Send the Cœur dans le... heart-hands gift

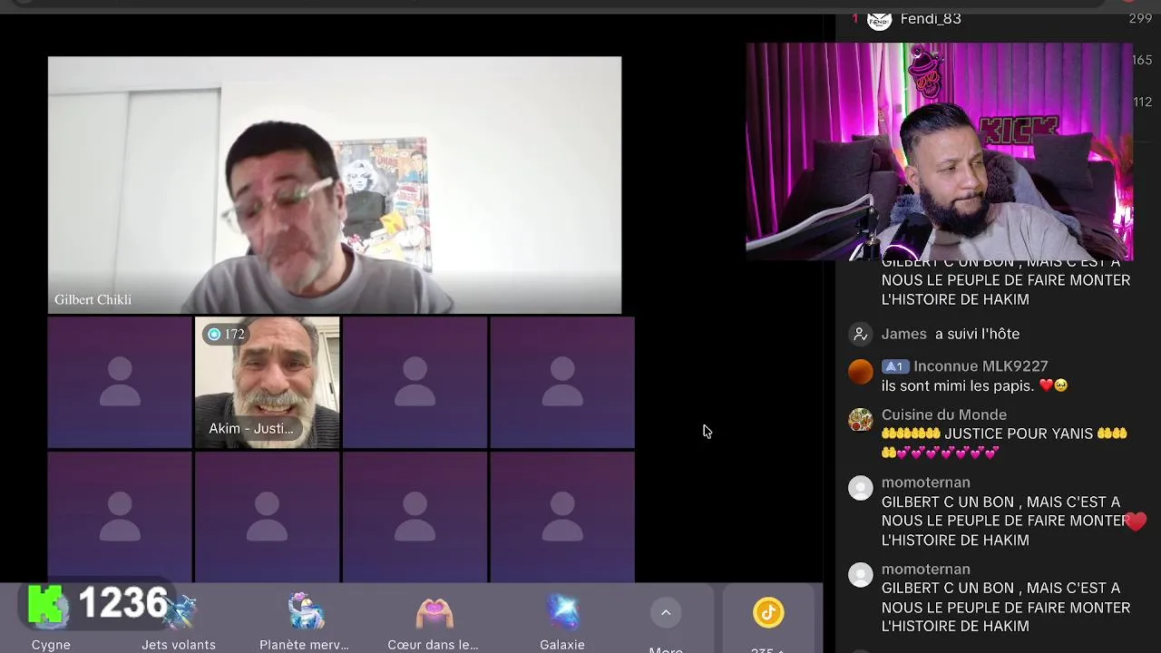coord(433,621)
